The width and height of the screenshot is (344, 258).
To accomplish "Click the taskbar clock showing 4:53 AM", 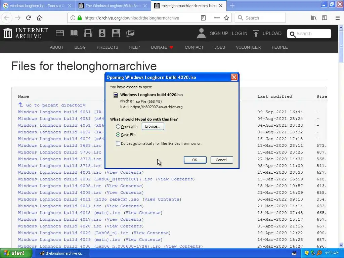I will 332,253.
